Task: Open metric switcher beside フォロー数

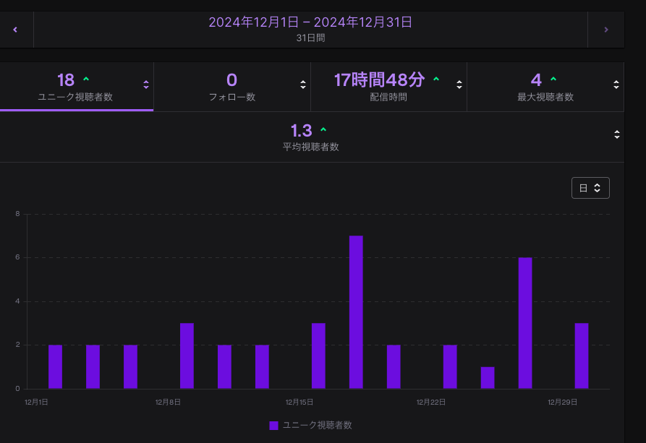Action: [303, 85]
